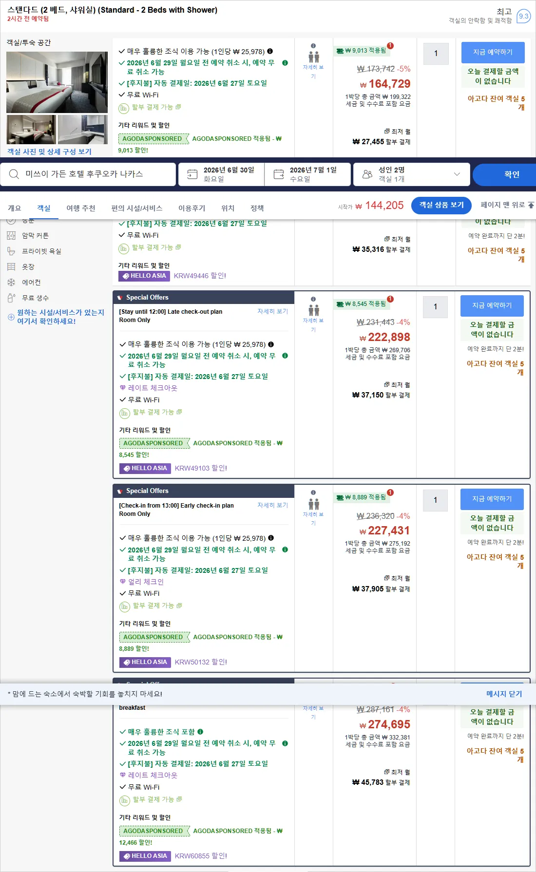This screenshot has width=536, height=872.
Task: Click 지금 예약하기 for the Early check-in plan
Action: pos(492,499)
